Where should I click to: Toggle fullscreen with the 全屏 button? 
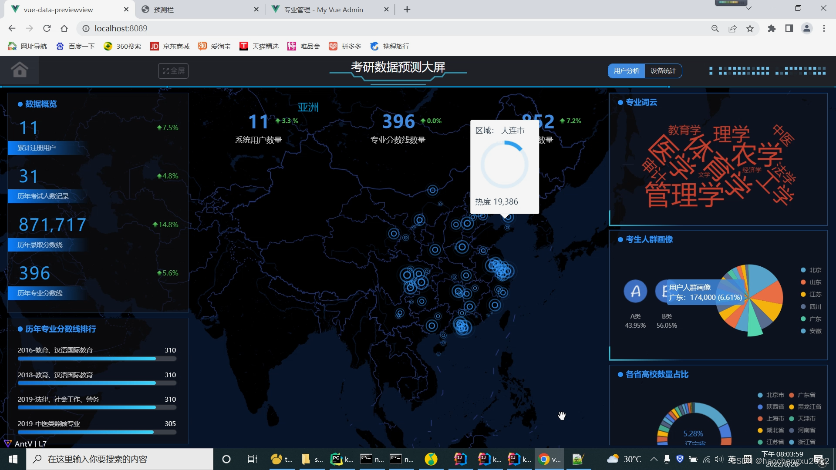point(173,71)
